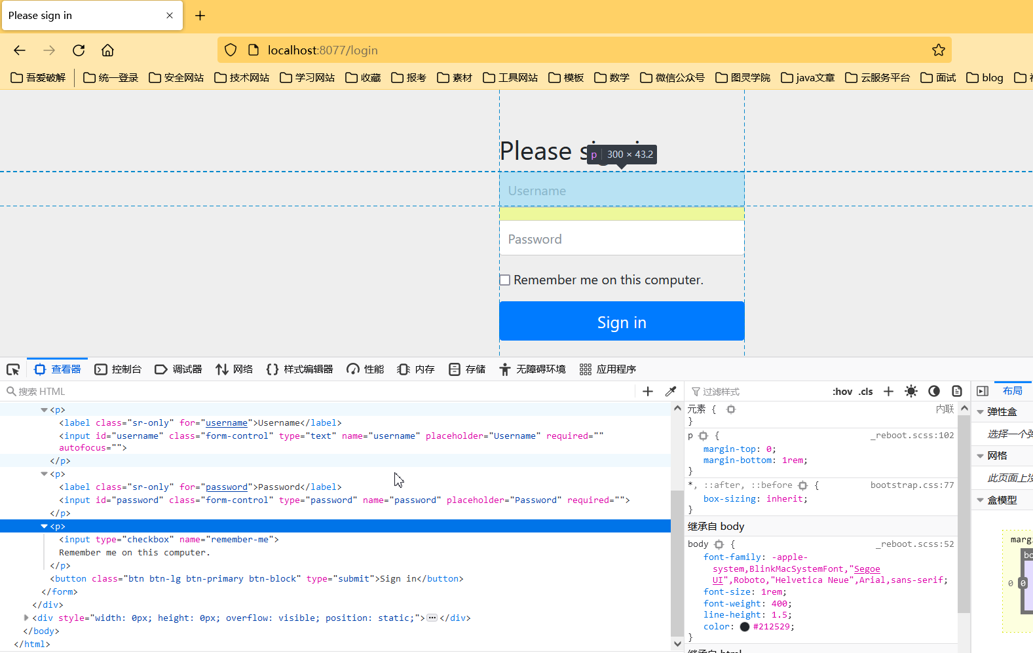This screenshot has width=1033, height=653.
Task: Toggle the :hov pseudo-class panel
Action: point(842,392)
